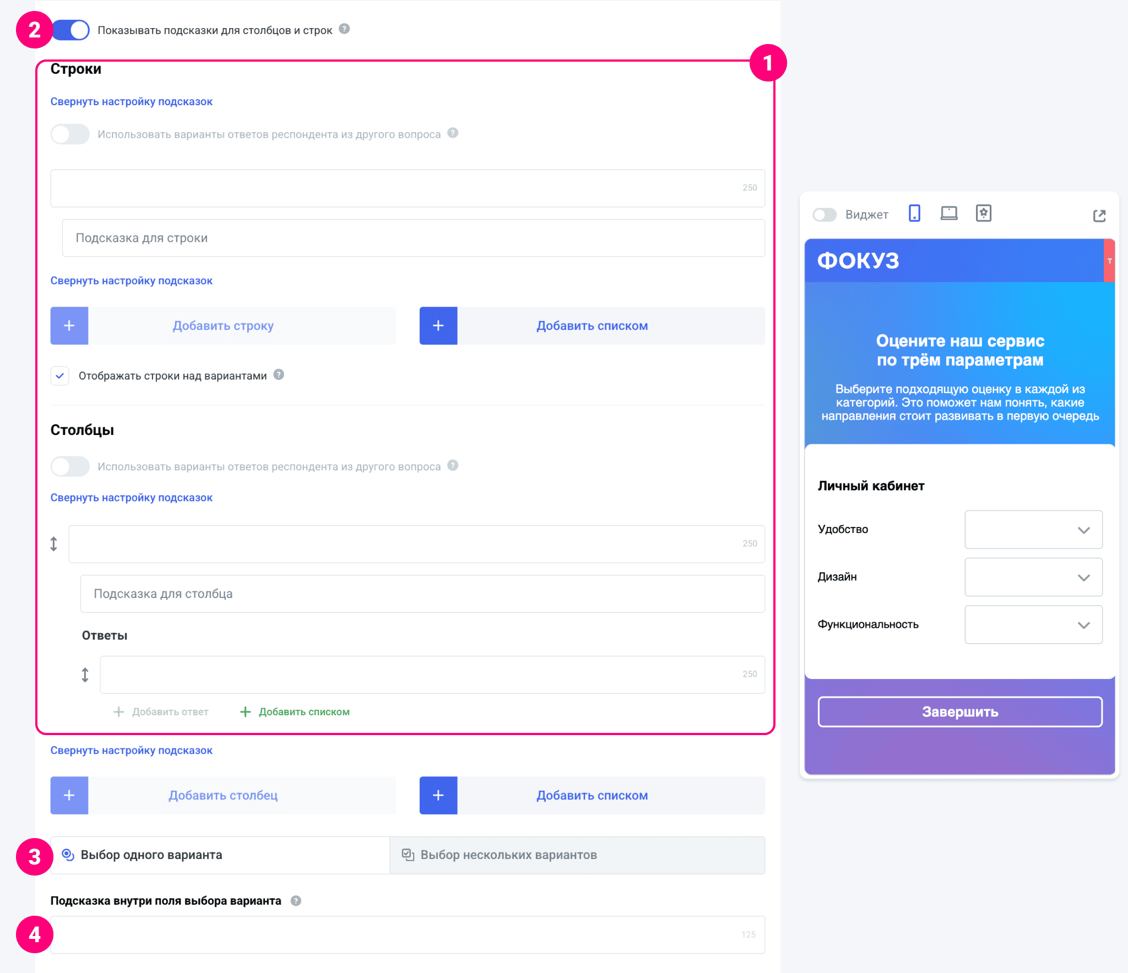Screen dimensions: 1128x973
Task: Expand the Дизайн dropdown
Action: pyautogui.click(x=1033, y=577)
